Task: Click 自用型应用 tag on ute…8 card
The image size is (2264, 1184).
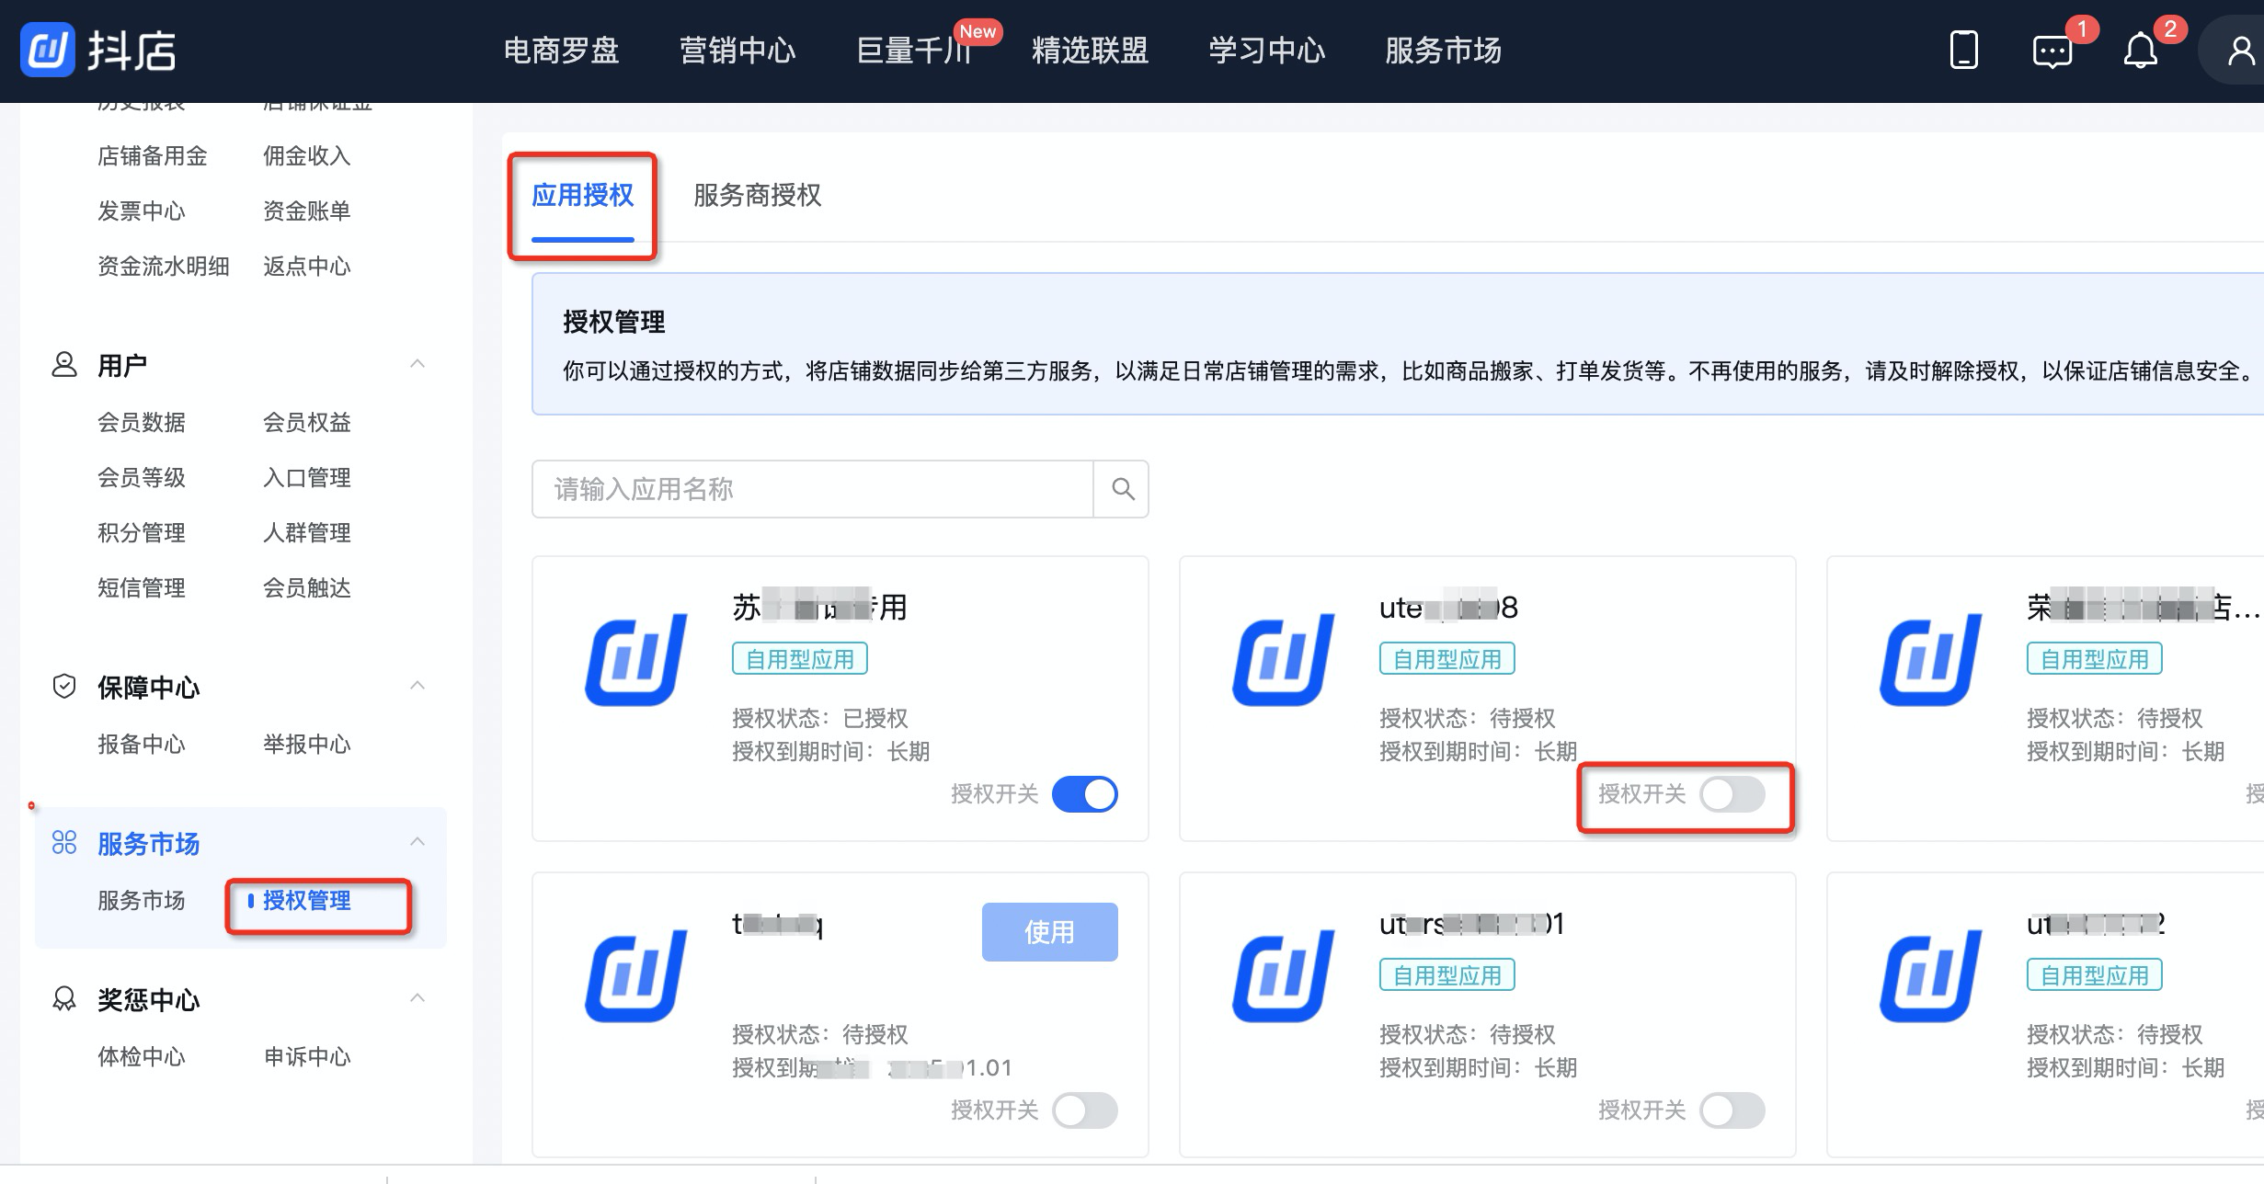Action: coord(1447,659)
